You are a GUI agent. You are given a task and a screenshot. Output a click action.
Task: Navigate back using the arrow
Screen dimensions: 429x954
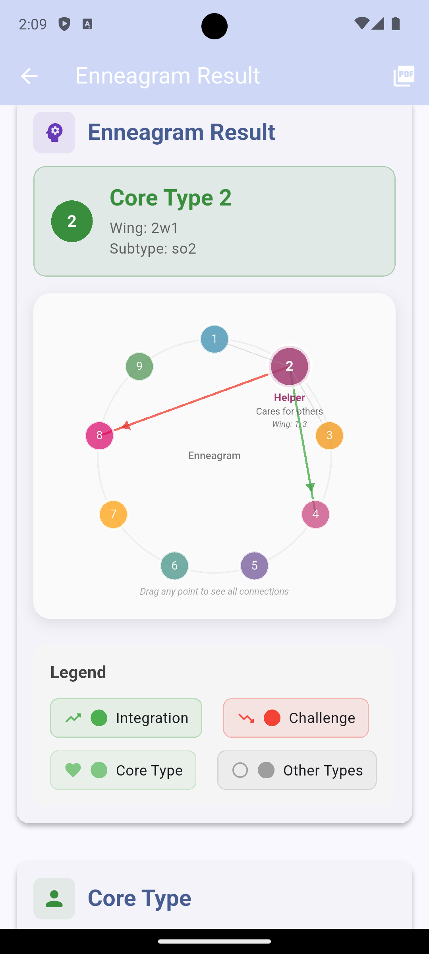(x=29, y=76)
